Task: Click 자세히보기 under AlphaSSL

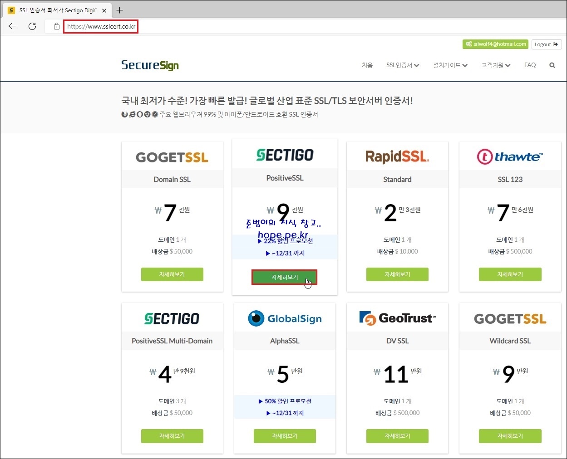Action: [x=285, y=436]
